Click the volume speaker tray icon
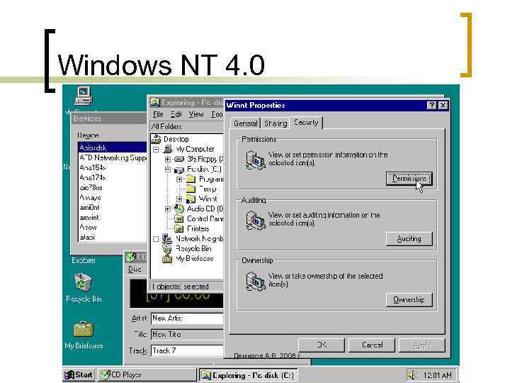The width and height of the screenshot is (510, 383). coord(412,375)
